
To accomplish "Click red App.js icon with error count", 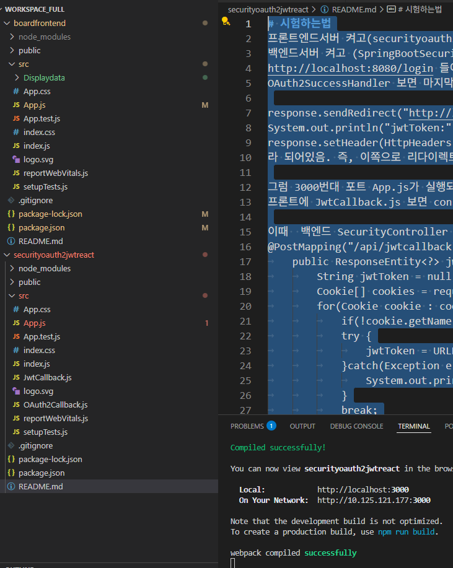I will (x=16, y=323).
